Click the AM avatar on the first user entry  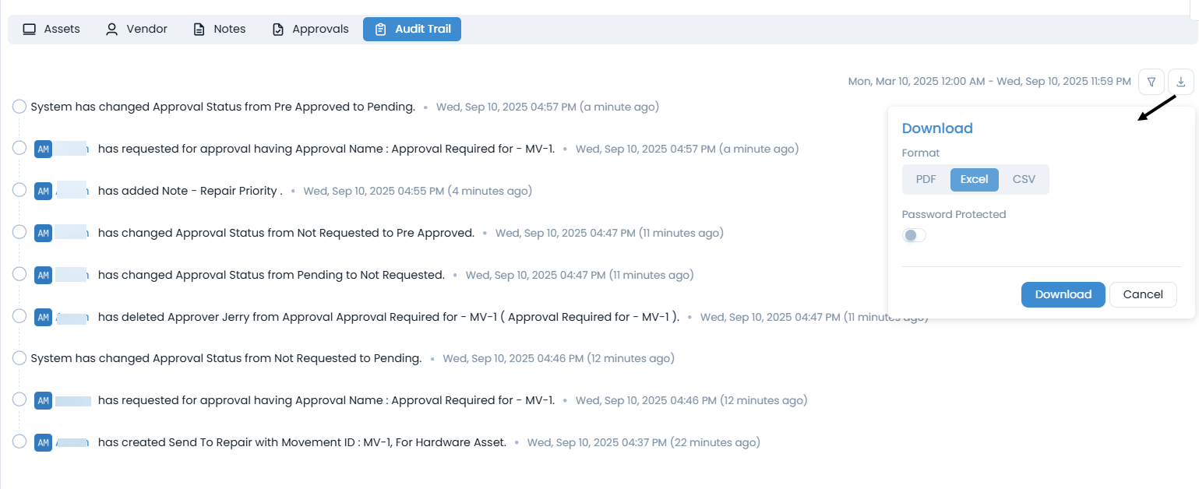click(x=44, y=148)
